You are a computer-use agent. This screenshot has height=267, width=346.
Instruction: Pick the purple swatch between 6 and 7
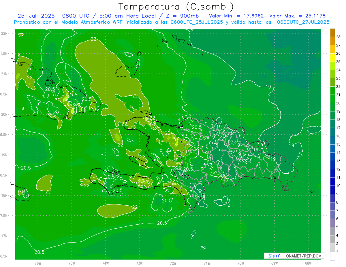coord(332,215)
